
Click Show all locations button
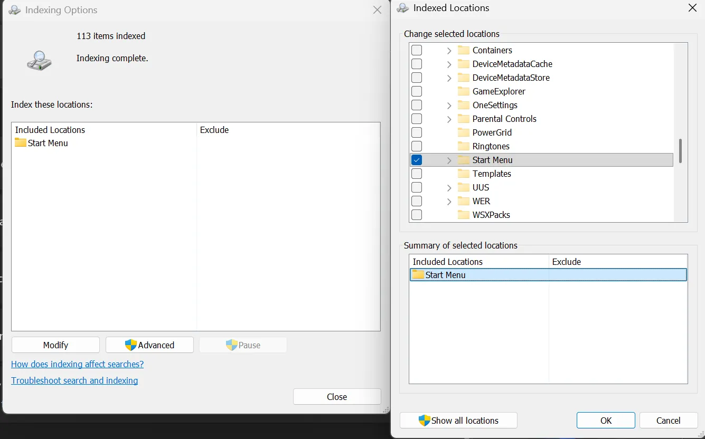458,421
